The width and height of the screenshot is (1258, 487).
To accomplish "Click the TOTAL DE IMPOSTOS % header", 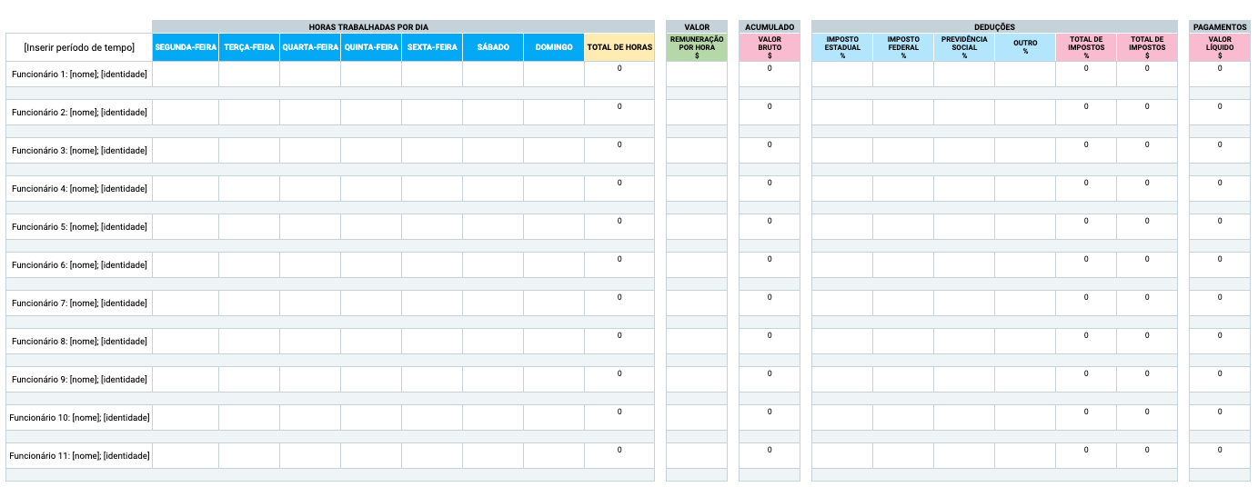I will 1086,47.
